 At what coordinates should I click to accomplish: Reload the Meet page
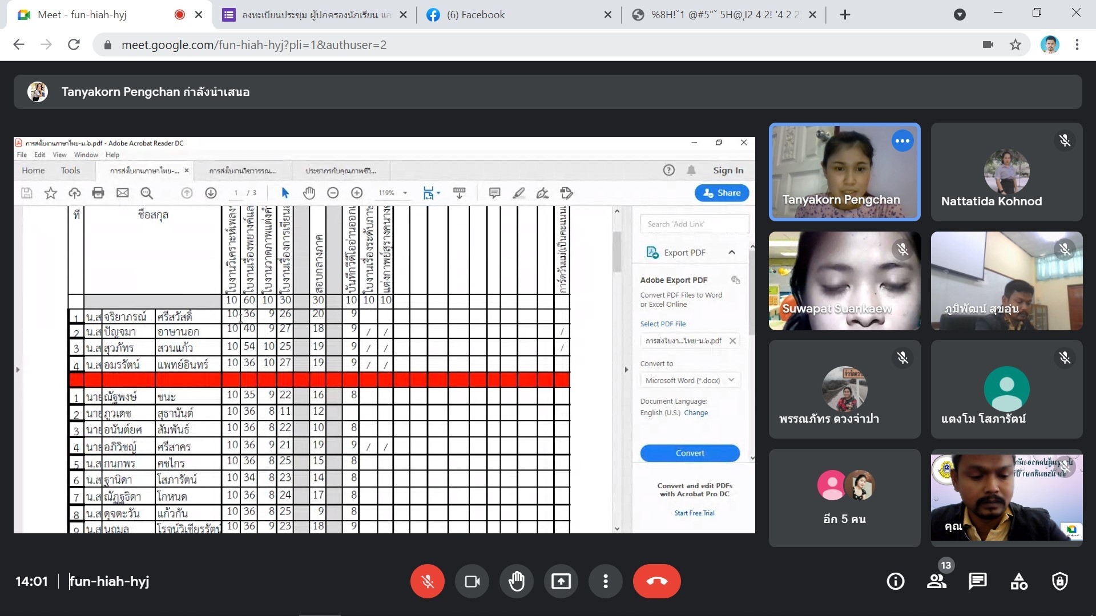coord(74,44)
